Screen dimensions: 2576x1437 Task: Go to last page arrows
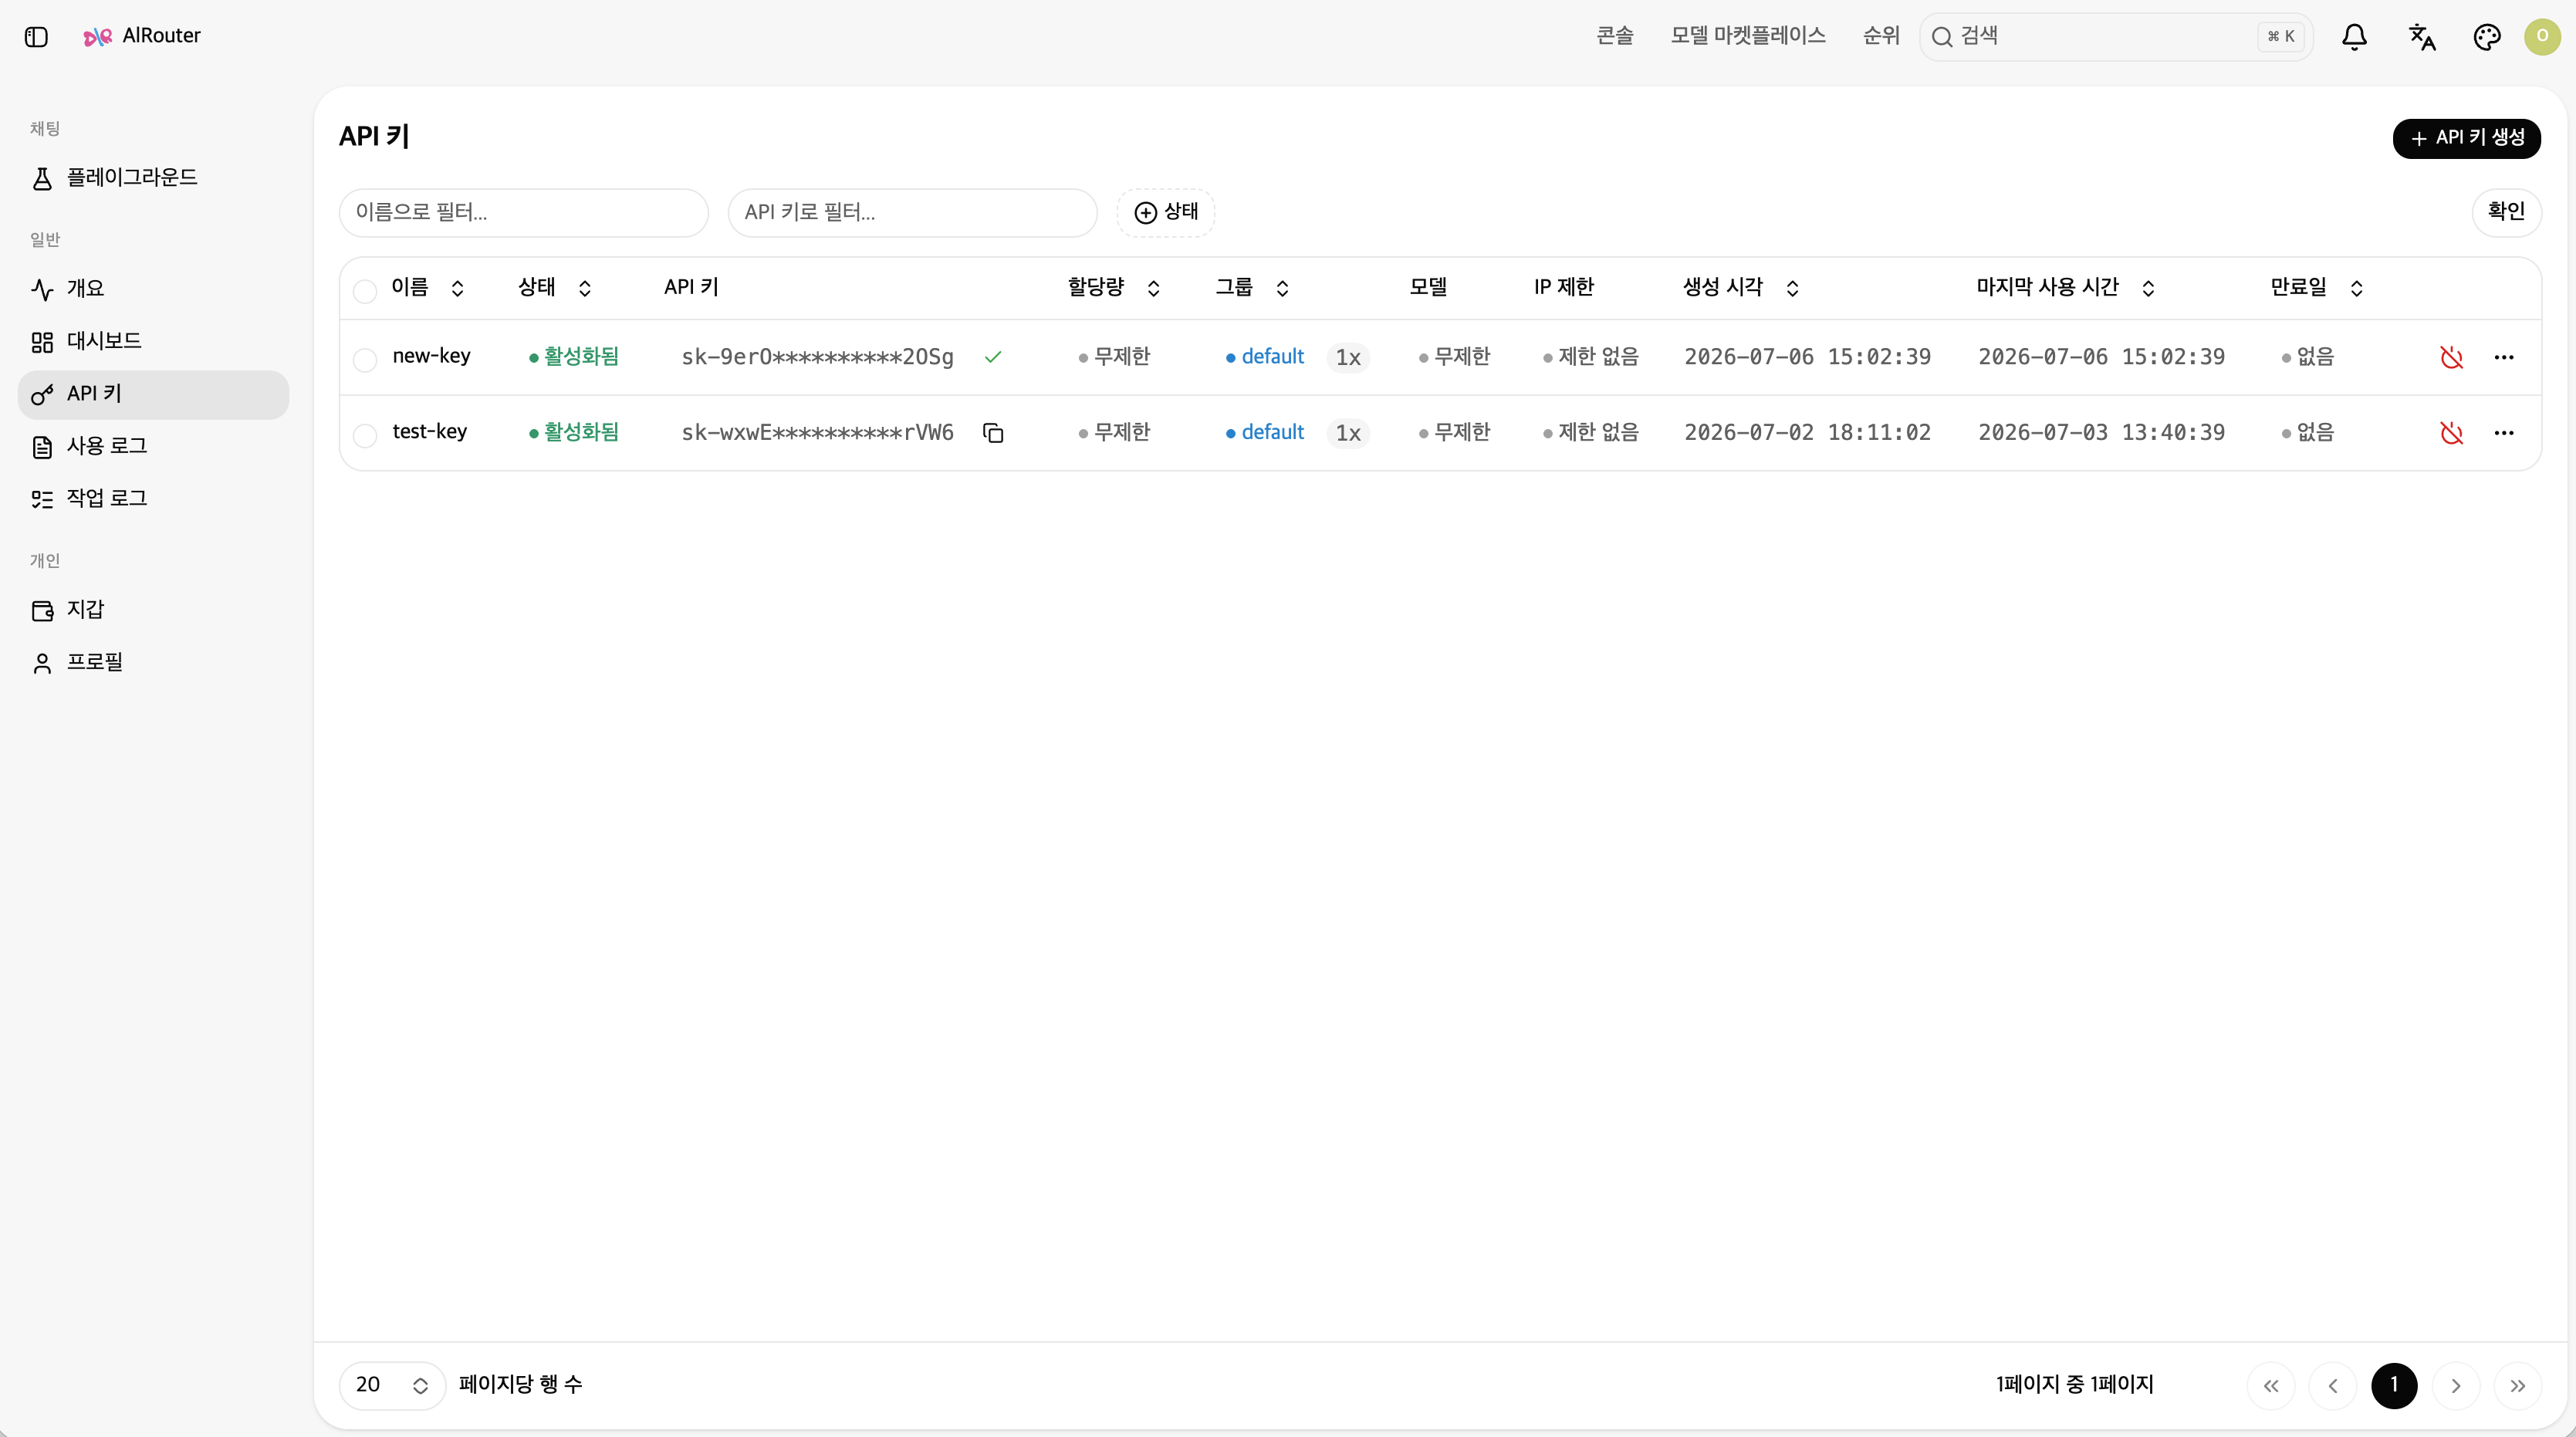tap(2517, 1386)
